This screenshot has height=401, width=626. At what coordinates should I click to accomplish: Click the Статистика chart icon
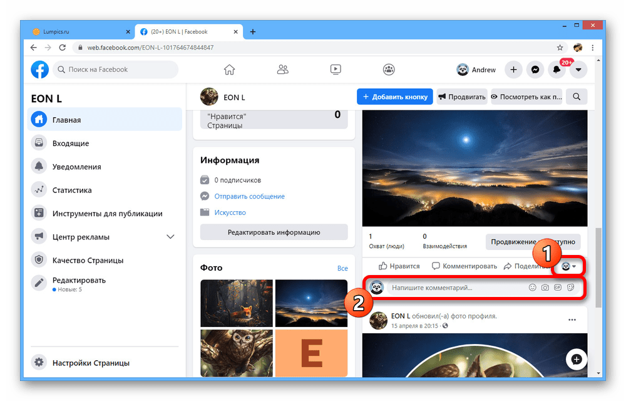tap(39, 190)
